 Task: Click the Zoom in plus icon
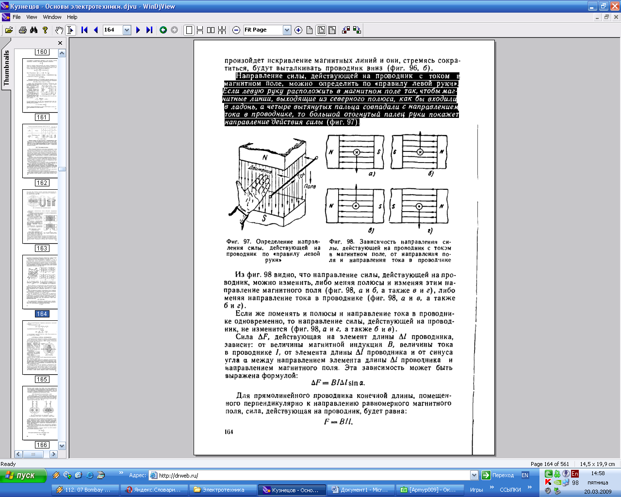(298, 30)
